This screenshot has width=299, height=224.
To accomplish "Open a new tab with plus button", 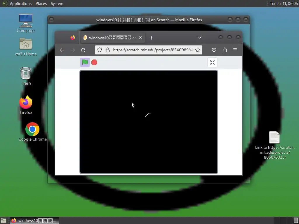I will 152,38.
